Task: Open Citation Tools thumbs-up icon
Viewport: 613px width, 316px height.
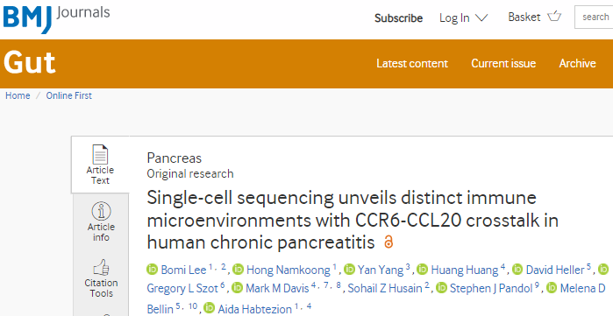Action: tap(101, 278)
